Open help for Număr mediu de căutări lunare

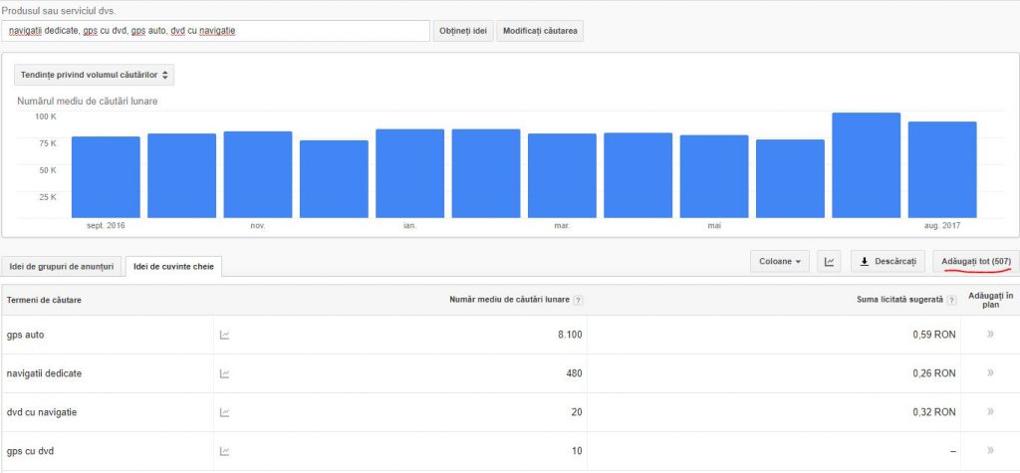pos(579,301)
